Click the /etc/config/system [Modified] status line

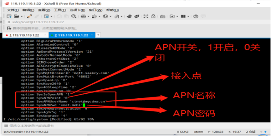(49, 119)
